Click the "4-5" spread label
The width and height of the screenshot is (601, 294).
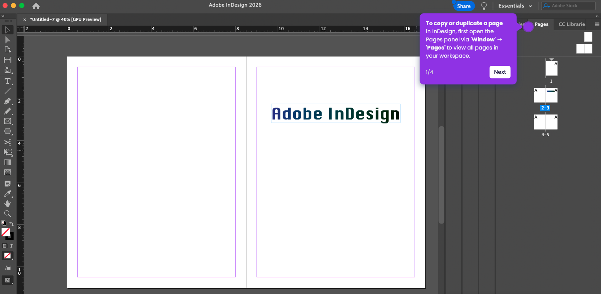coord(545,135)
